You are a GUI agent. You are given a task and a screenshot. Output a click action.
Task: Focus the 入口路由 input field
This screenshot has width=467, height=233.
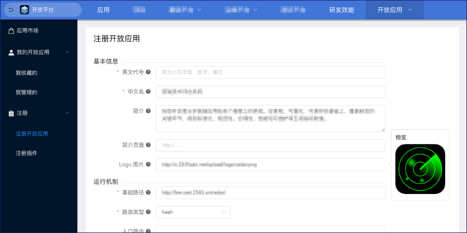coord(270,229)
